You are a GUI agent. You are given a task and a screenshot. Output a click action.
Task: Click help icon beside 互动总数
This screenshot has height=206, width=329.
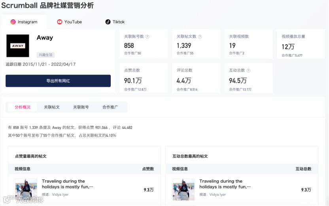click(x=248, y=71)
